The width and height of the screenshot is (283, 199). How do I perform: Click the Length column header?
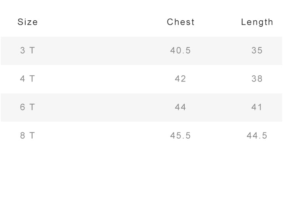click(x=257, y=22)
